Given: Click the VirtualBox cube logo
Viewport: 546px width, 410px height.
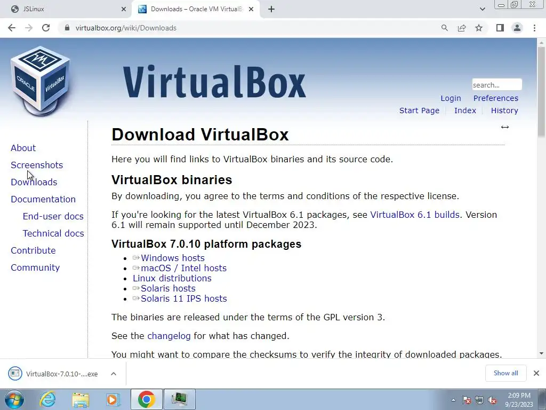Looking at the screenshot, I should 41,81.
